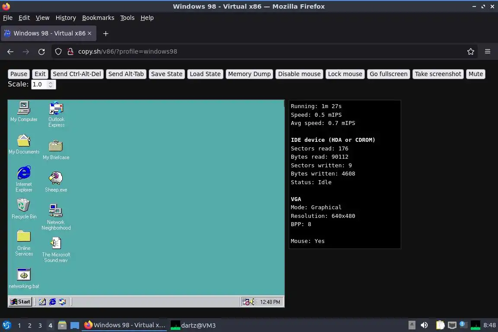498x332 pixels.
Task: Open a new browser tab
Action: 106,33
